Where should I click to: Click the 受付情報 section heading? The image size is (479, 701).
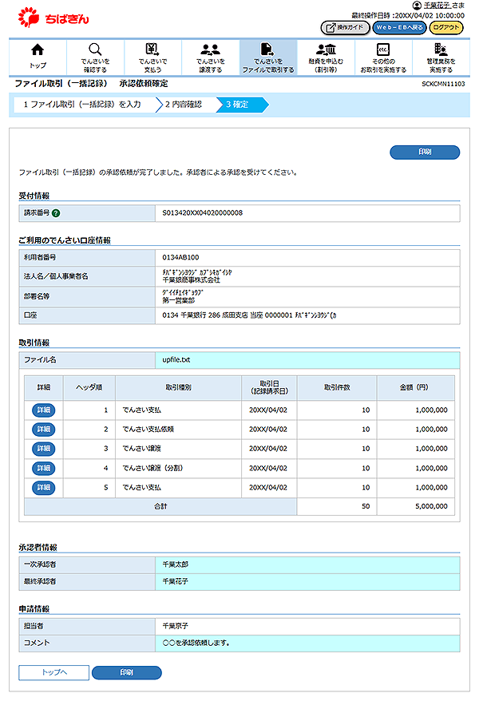pyautogui.click(x=34, y=196)
